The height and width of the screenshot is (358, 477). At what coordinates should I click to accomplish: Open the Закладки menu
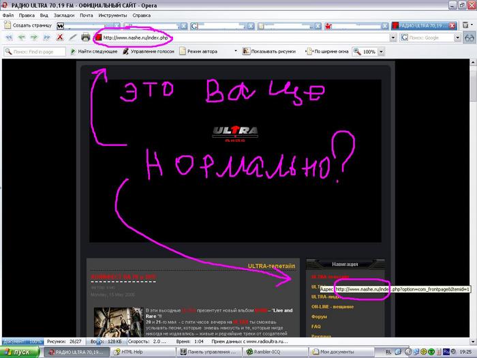(64, 15)
